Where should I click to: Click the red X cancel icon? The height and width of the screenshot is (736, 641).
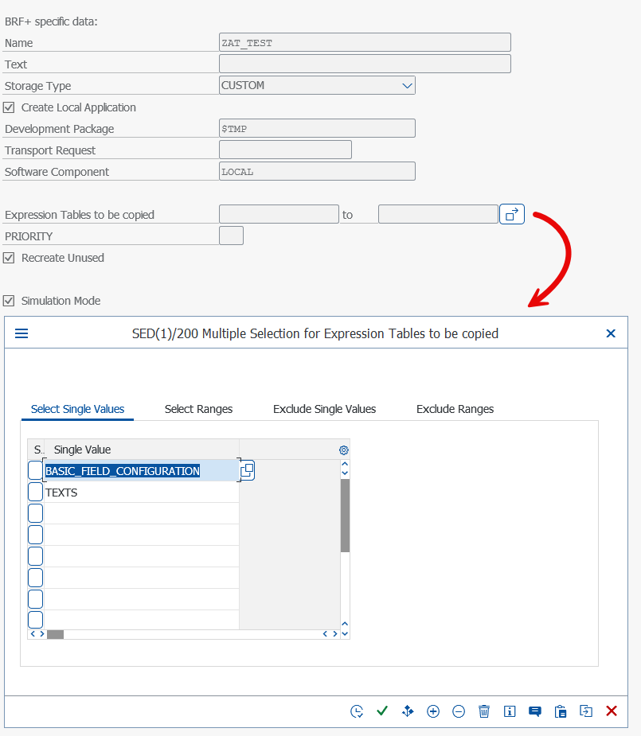point(612,711)
